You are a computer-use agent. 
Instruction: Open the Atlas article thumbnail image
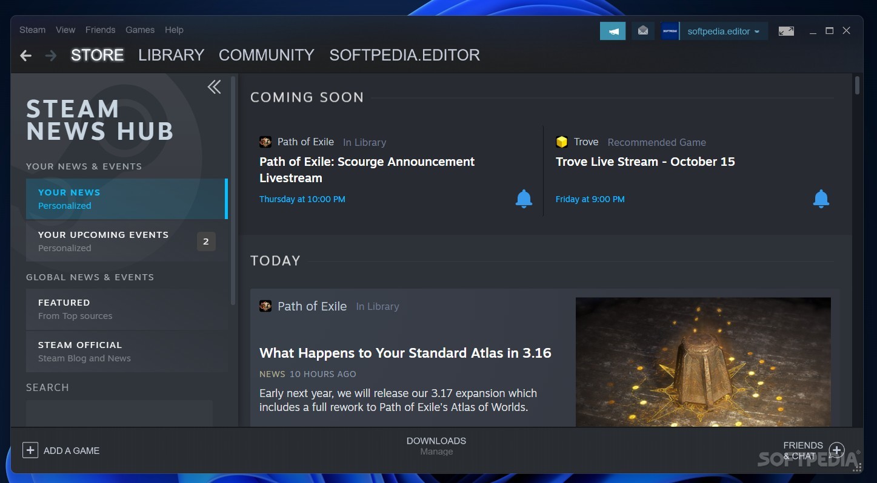pos(703,362)
